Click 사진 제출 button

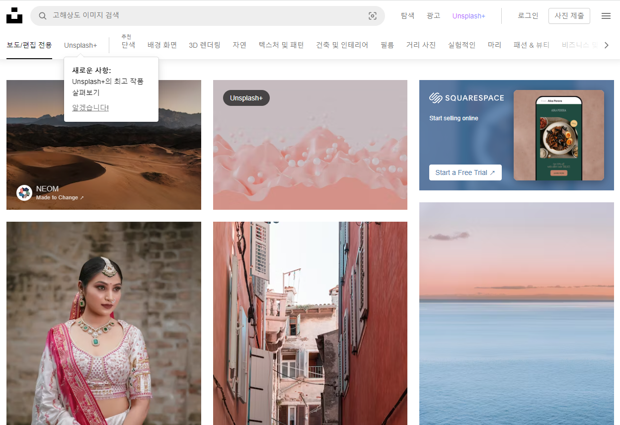(x=569, y=15)
